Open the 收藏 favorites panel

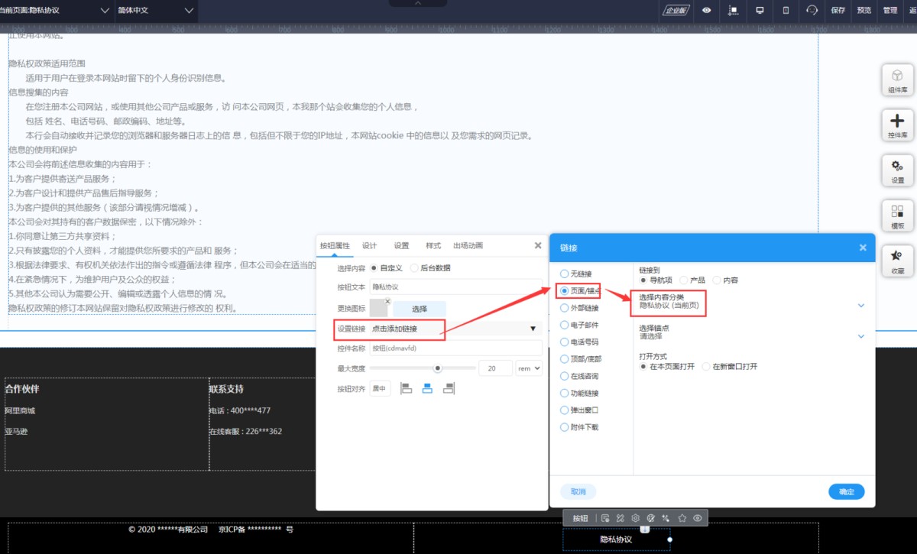pyautogui.click(x=897, y=261)
